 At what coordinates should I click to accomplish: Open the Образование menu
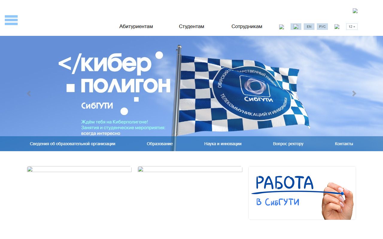(x=160, y=144)
